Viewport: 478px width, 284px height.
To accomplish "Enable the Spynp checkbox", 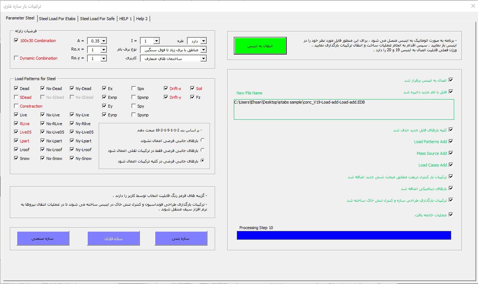I will click(134, 115).
